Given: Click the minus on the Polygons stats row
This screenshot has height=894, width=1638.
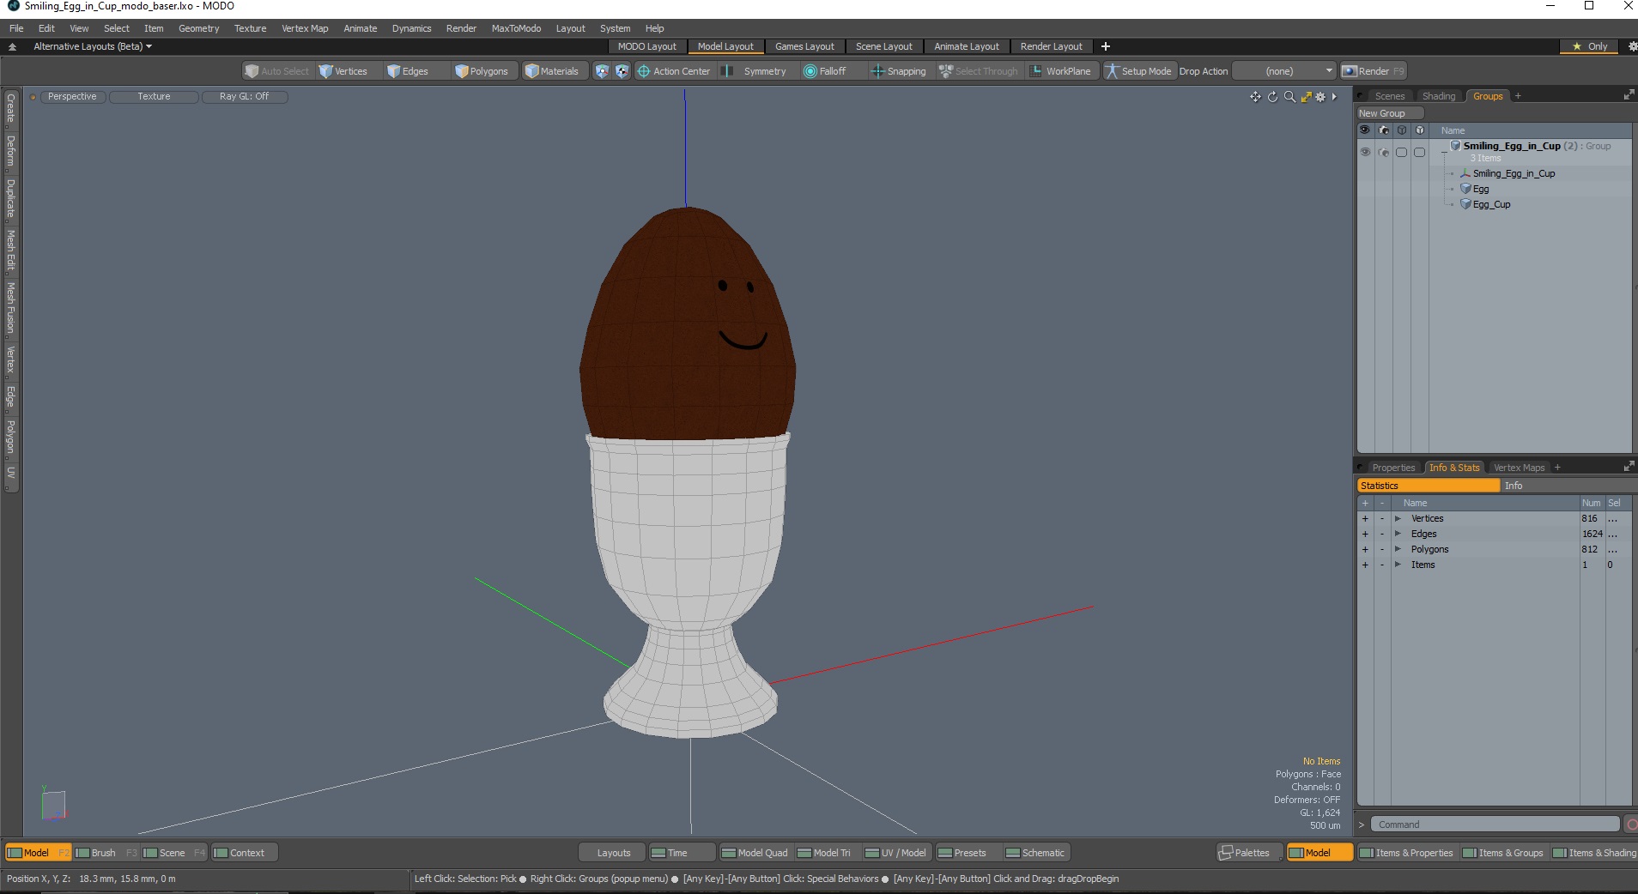Looking at the screenshot, I should pos(1382,549).
